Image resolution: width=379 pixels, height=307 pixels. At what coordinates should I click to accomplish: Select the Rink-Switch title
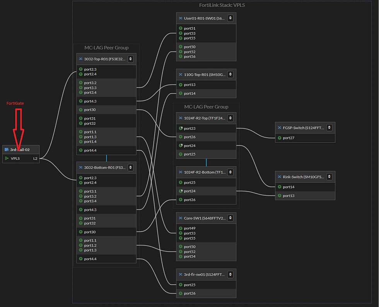pyautogui.click(x=304, y=177)
